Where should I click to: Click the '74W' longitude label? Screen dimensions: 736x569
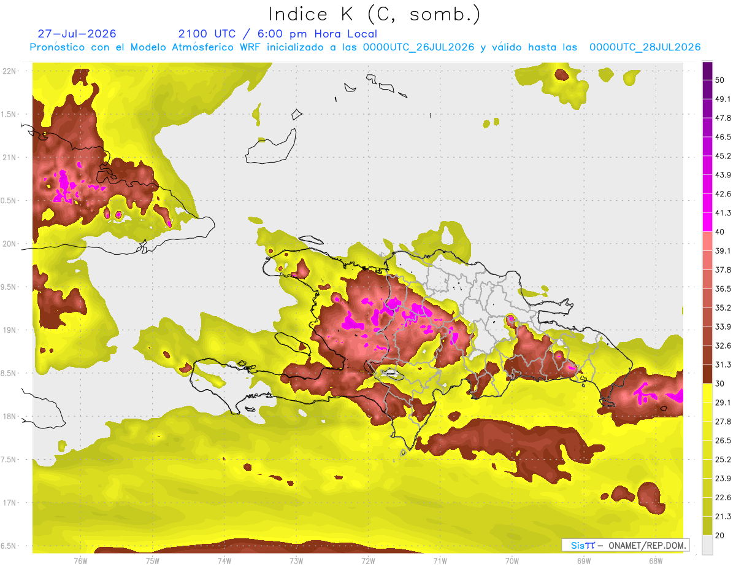click(224, 560)
